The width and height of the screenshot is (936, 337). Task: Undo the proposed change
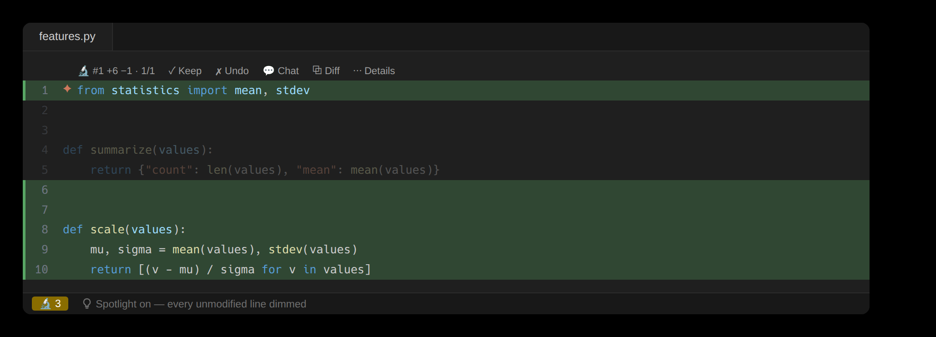click(232, 71)
